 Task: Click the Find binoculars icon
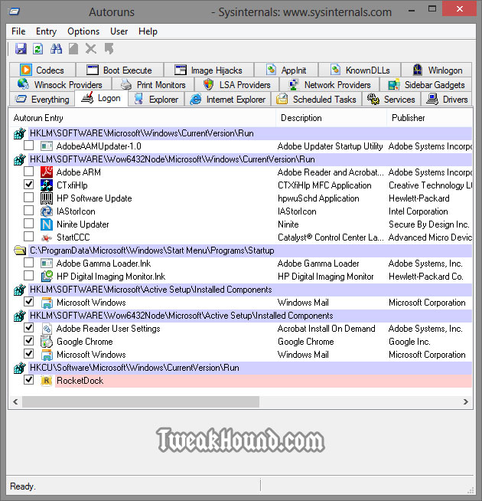point(56,49)
